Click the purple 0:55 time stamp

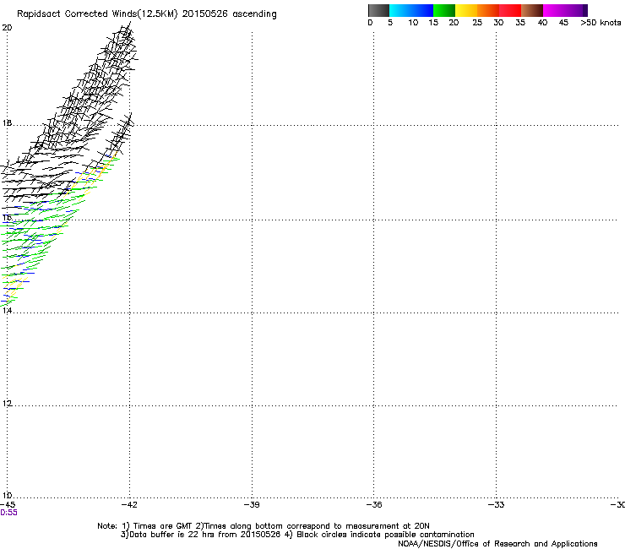tap(8, 513)
